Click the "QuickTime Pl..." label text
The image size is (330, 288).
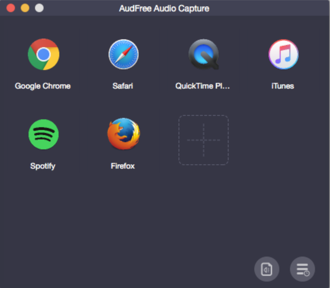[x=202, y=86]
